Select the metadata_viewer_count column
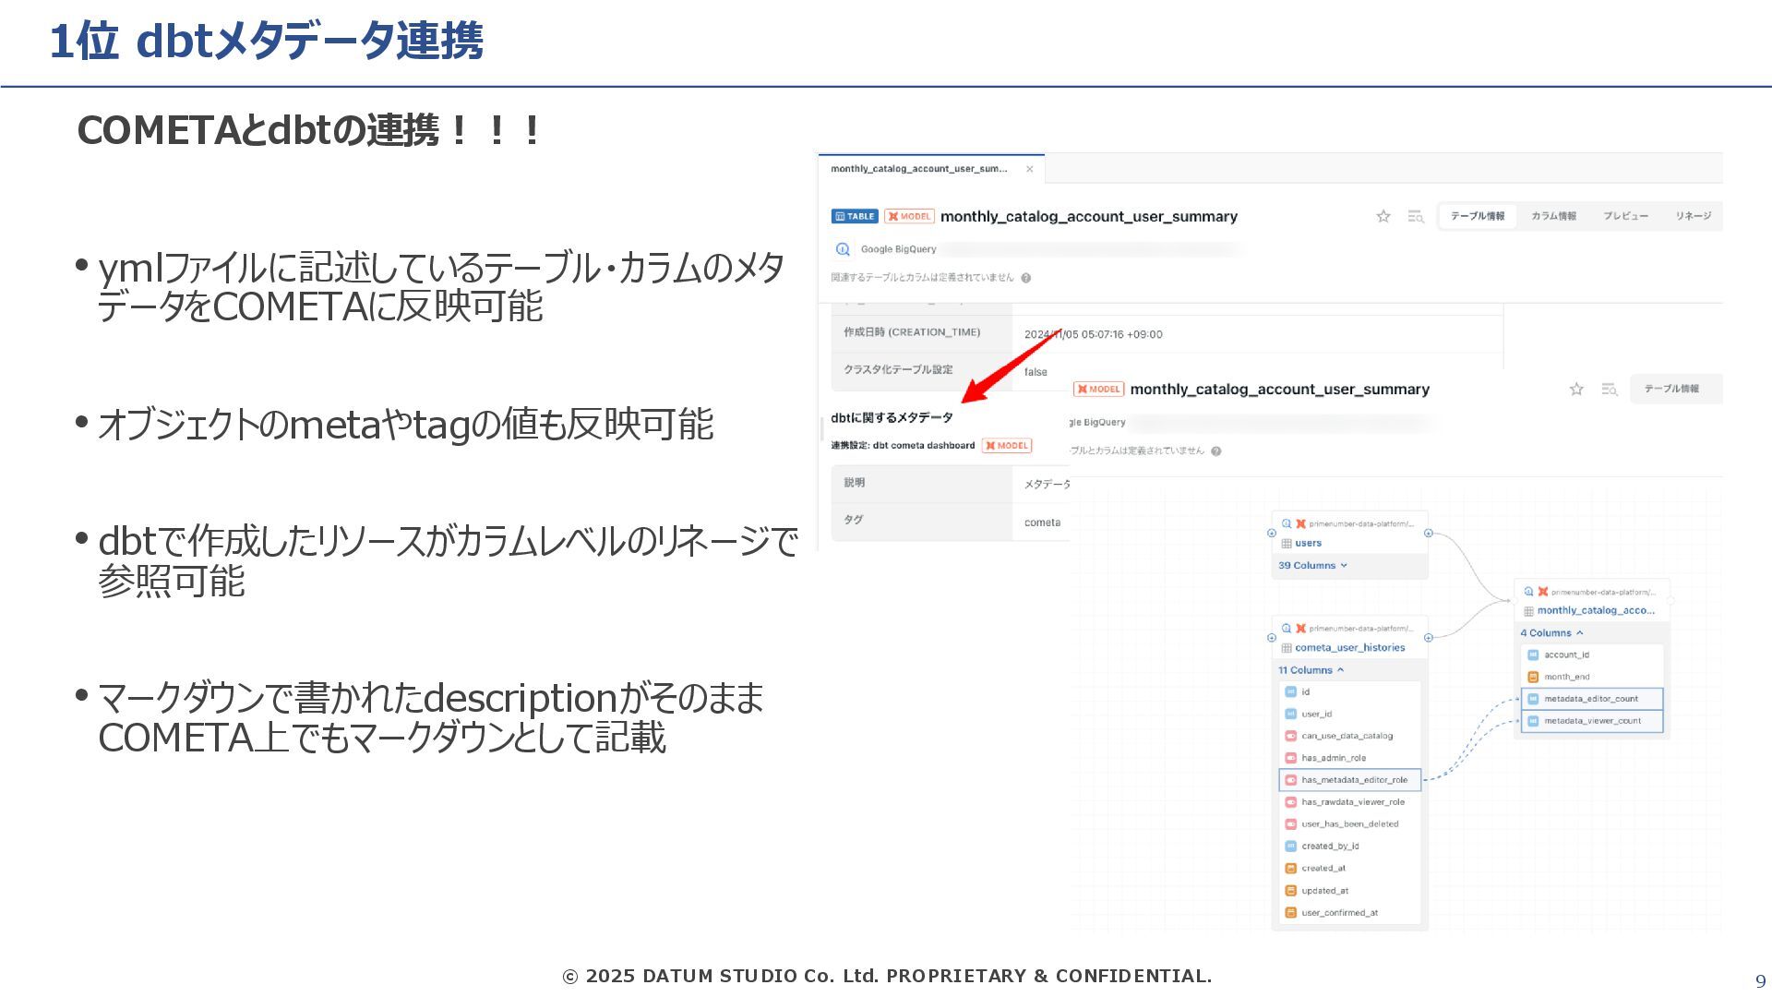This screenshot has width=1772, height=997. pos(1592,721)
